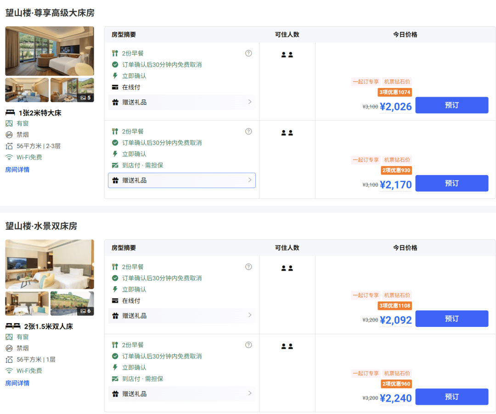The image size is (496, 414).
Task: Click gift icon in ¥2,026 option row
Action: pos(115,102)
